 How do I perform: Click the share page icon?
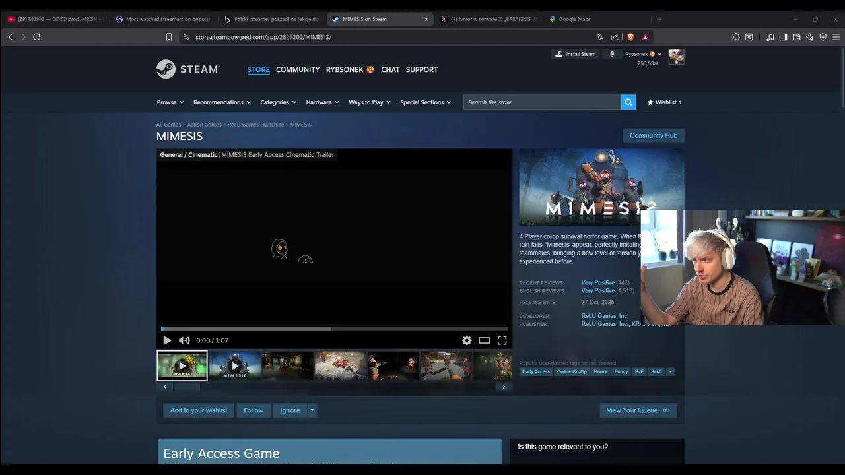[x=615, y=37]
